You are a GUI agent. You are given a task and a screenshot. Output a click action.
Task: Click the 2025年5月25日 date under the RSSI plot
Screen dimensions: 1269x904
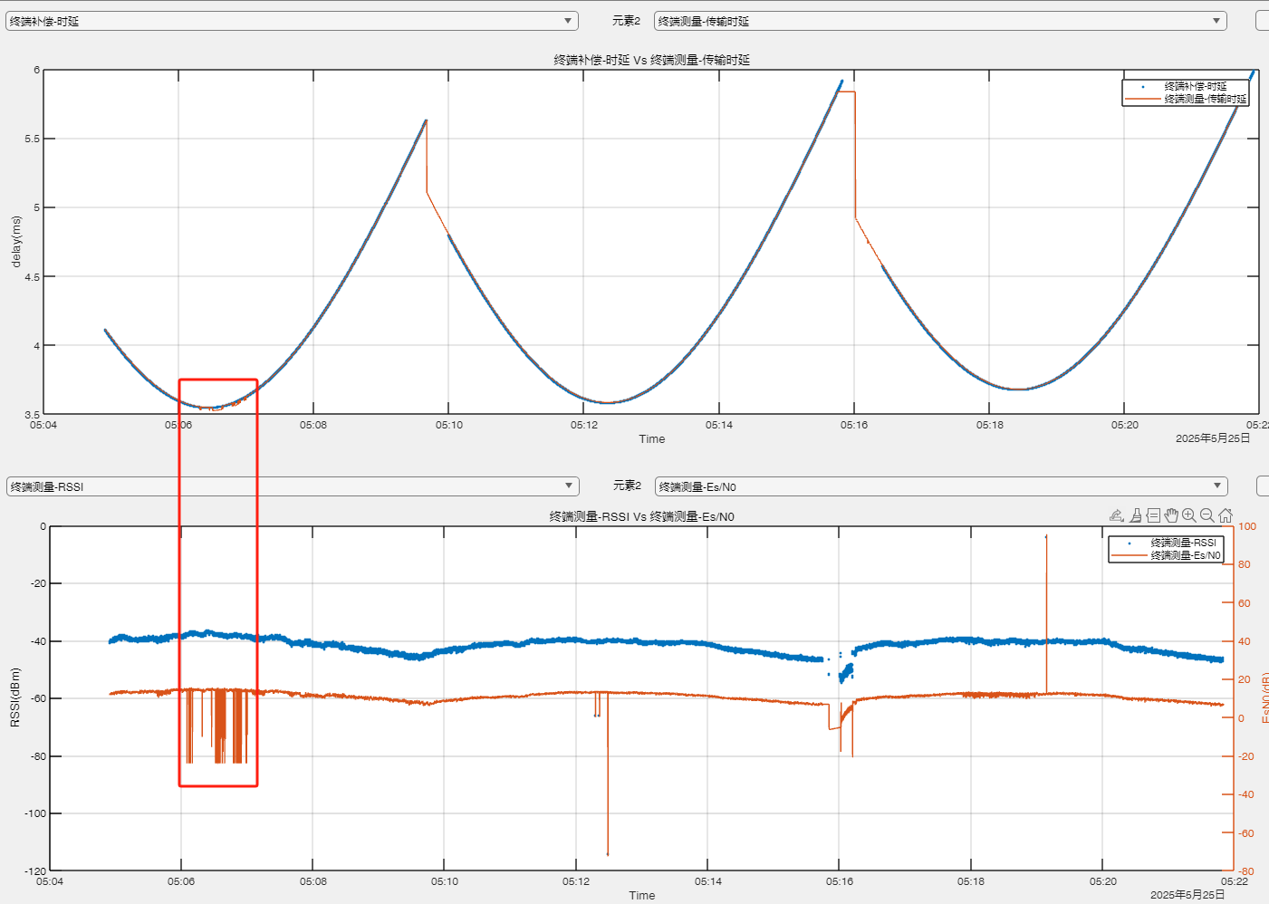point(1187,895)
